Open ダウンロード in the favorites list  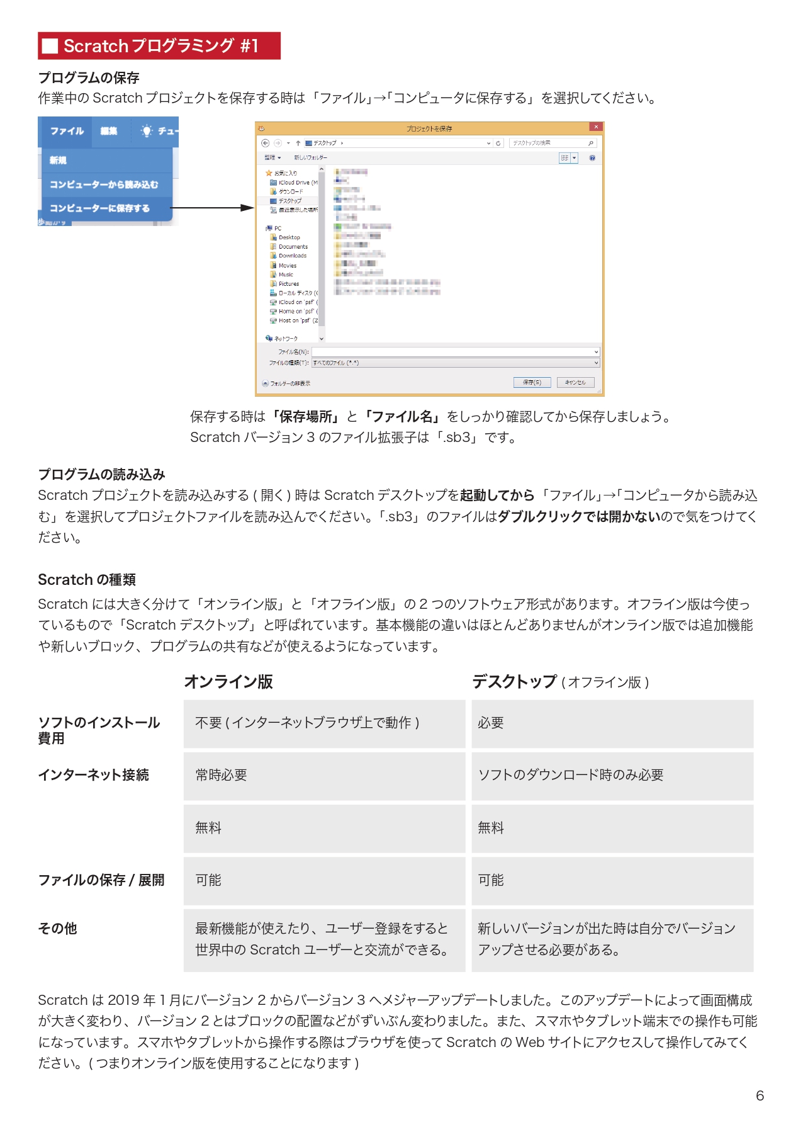pyautogui.click(x=287, y=191)
